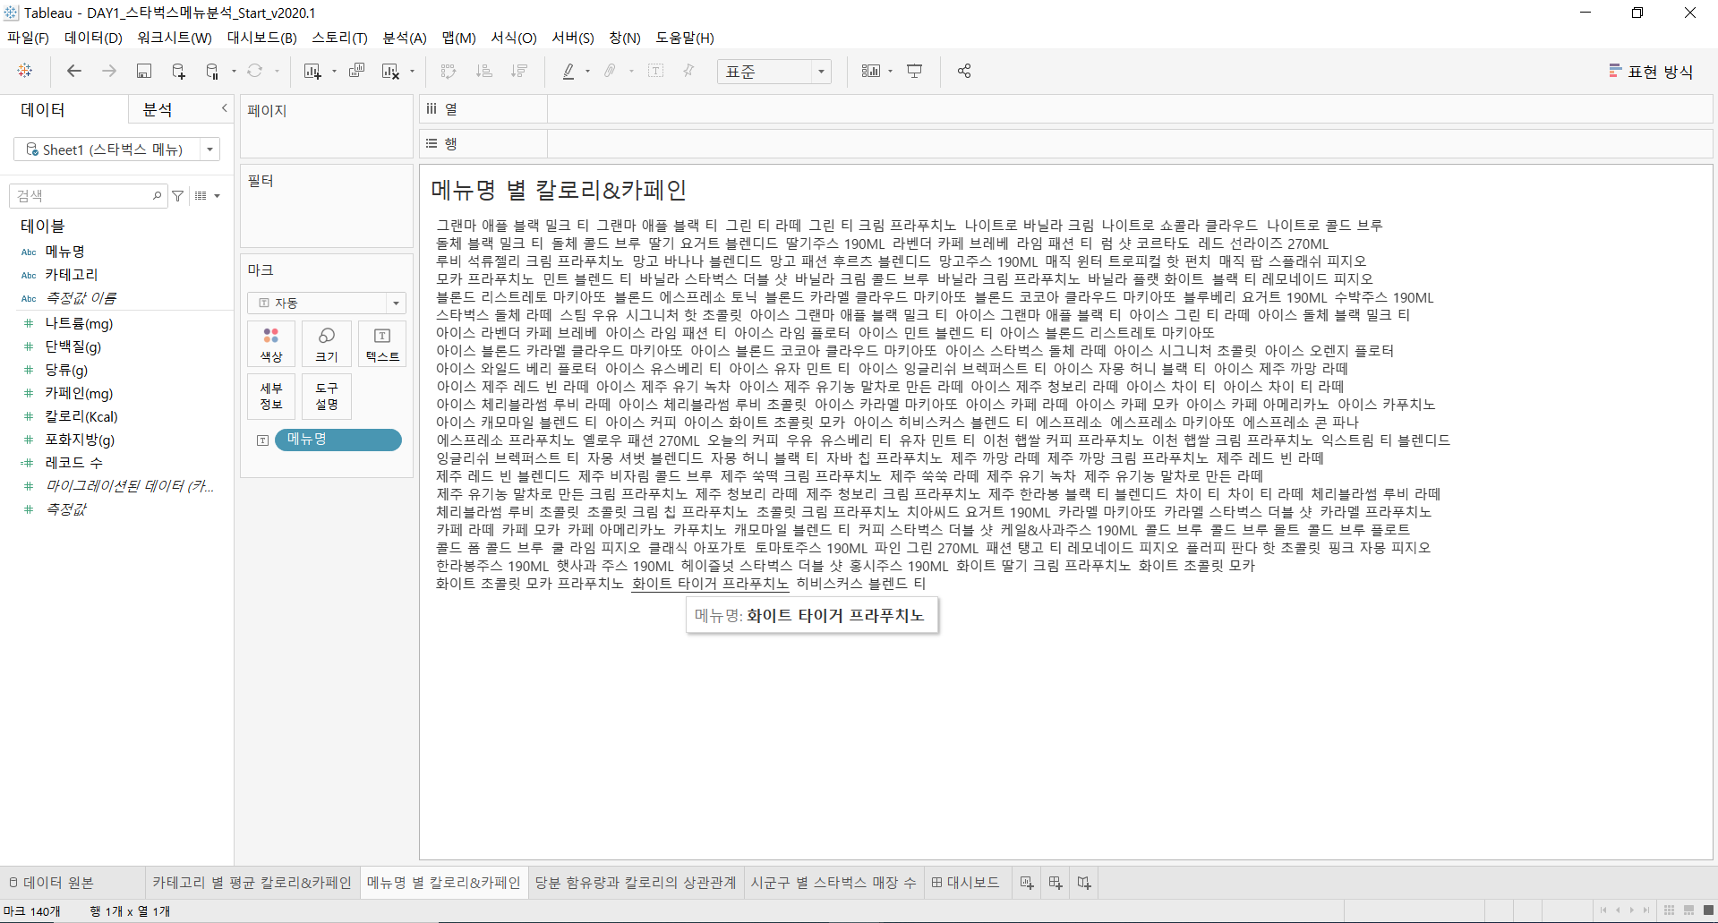Viewport: 1718px width, 923px height.
Task: Expand the new worksheet dropdown arrow
Action: point(334,72)
